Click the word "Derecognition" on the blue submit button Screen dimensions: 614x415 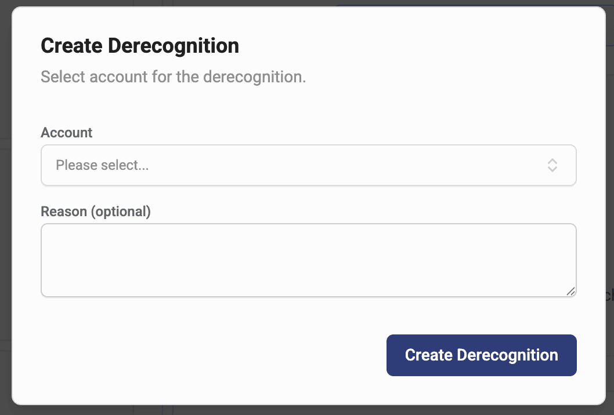tap(507, 355)
